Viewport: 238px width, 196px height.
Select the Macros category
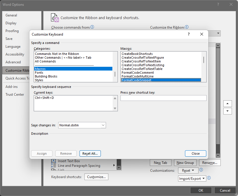pos(73,69)
